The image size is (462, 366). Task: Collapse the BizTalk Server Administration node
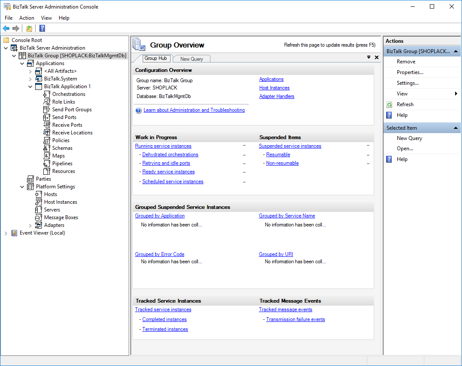(x=6, y=48)
